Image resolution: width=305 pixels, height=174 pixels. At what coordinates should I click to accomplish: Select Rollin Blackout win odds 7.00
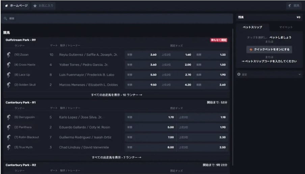point(150,137)
